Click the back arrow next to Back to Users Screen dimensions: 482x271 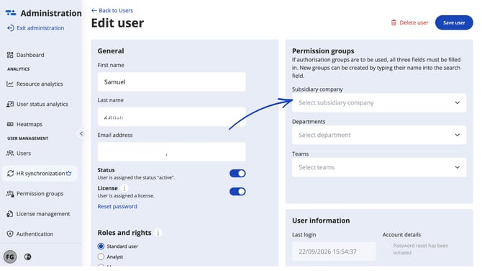(94, 11)
